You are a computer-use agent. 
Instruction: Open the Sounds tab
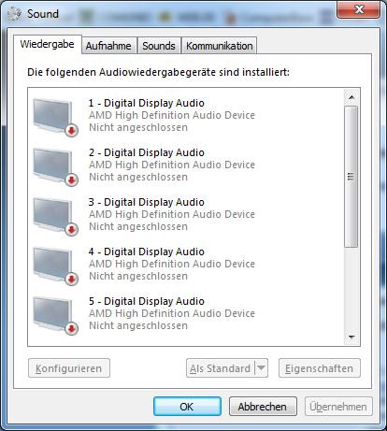pyautogui.click(x=159, y=46)
